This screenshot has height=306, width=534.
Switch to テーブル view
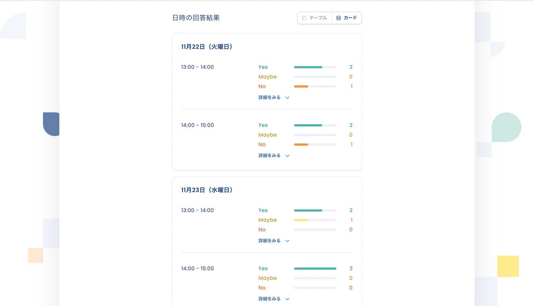[315, 18]
